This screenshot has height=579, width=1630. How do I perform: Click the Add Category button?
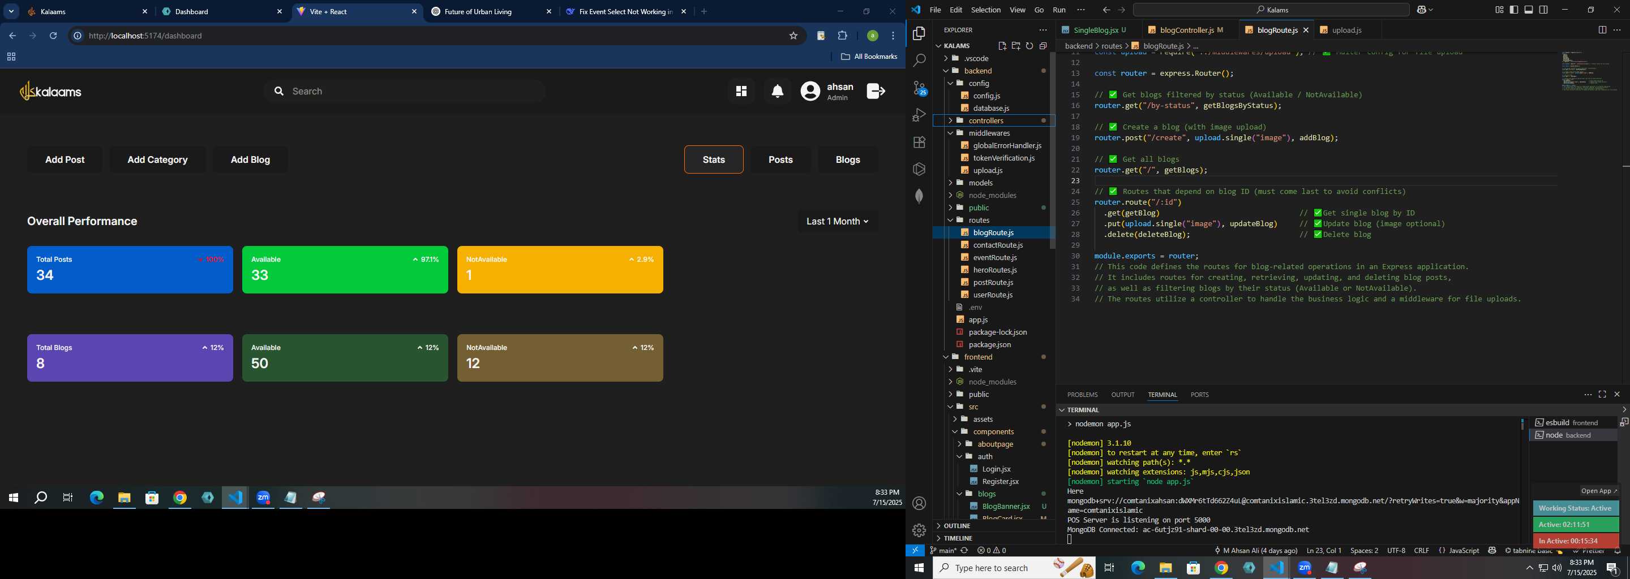(157, 160)
